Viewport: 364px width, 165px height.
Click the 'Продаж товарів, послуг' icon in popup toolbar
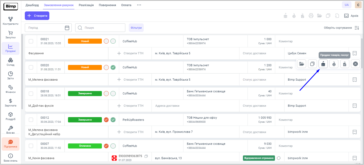323,64
